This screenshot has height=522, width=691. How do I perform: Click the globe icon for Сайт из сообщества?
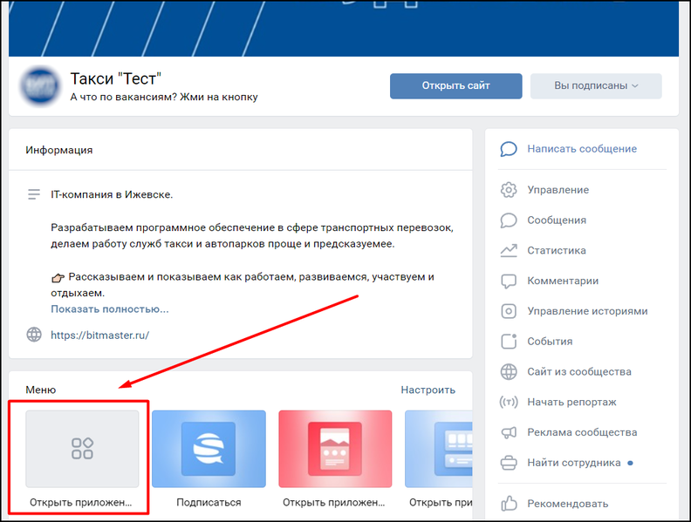point(509,371)
